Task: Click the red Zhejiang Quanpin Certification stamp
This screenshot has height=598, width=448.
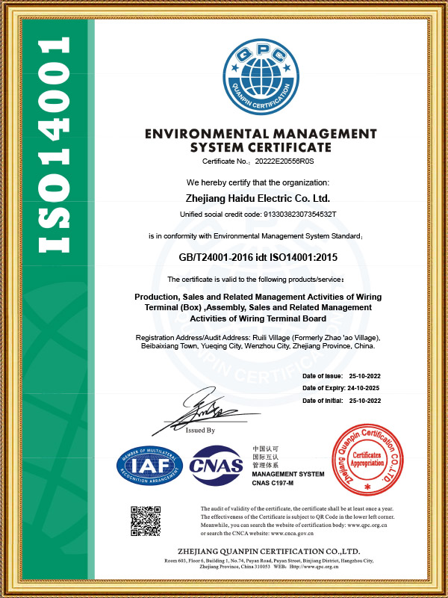Action: [x=367, y=460]
